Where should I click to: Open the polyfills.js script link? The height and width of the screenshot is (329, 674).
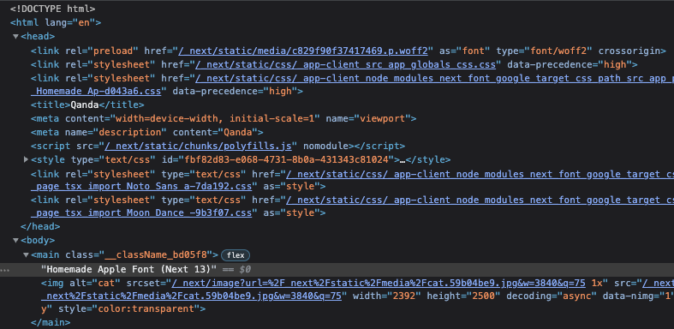pyautogui.click(x=198, y=147)
